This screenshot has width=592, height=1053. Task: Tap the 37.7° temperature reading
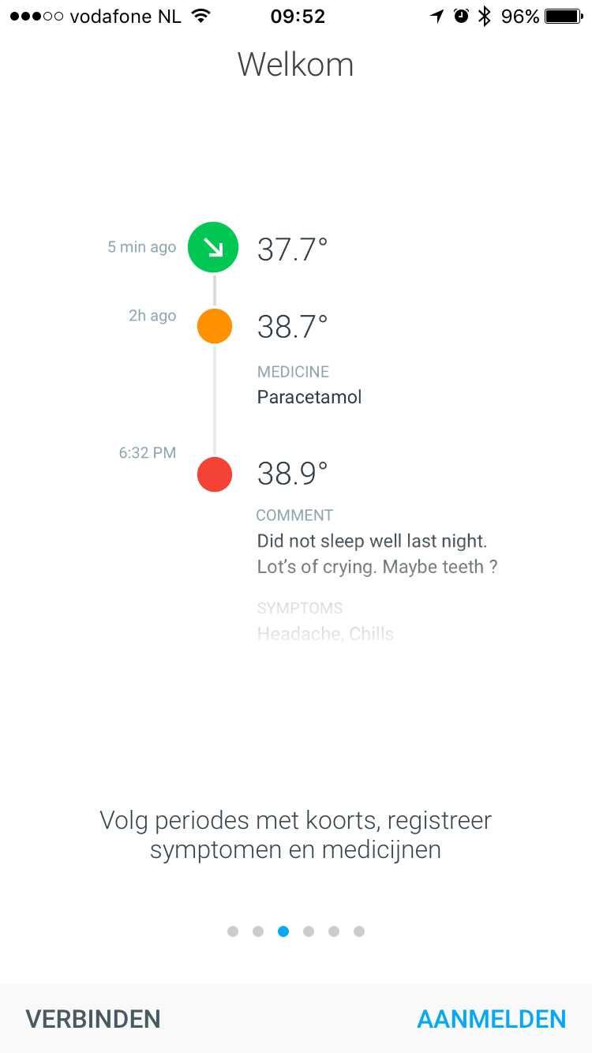(292, 249)
